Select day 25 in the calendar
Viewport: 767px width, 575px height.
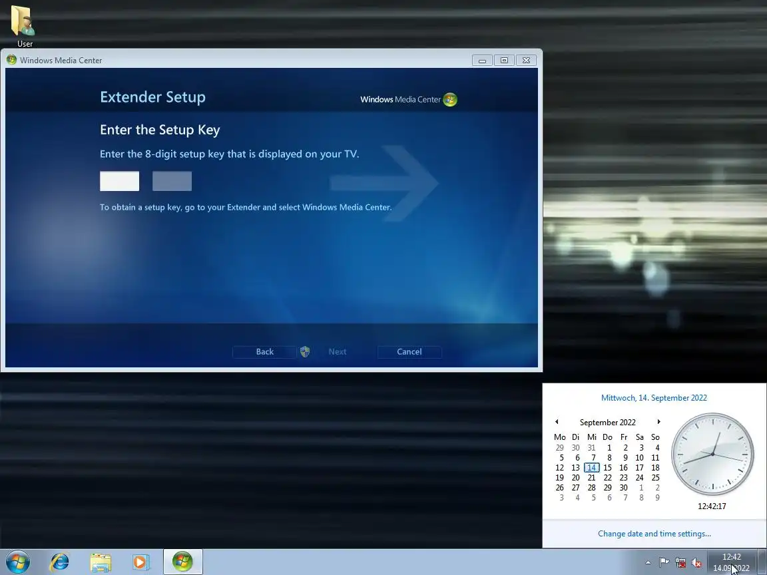[x=655, y=478]
